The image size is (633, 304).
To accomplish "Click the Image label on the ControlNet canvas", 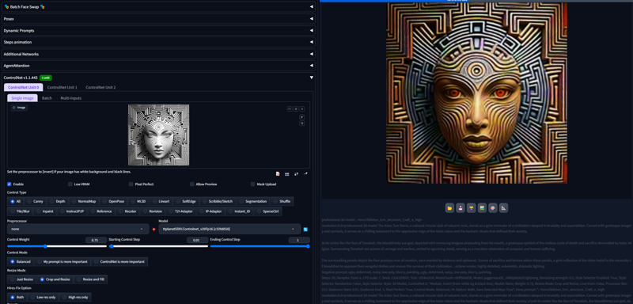I will coord(19,108).
